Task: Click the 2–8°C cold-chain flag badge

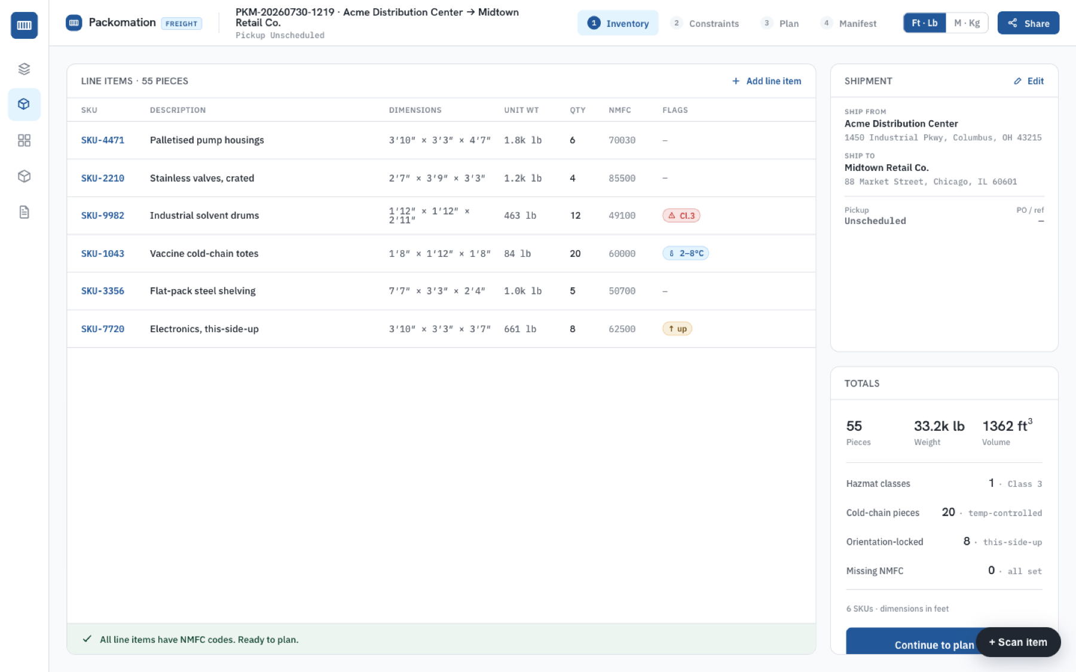Action: tap(686, 253)
